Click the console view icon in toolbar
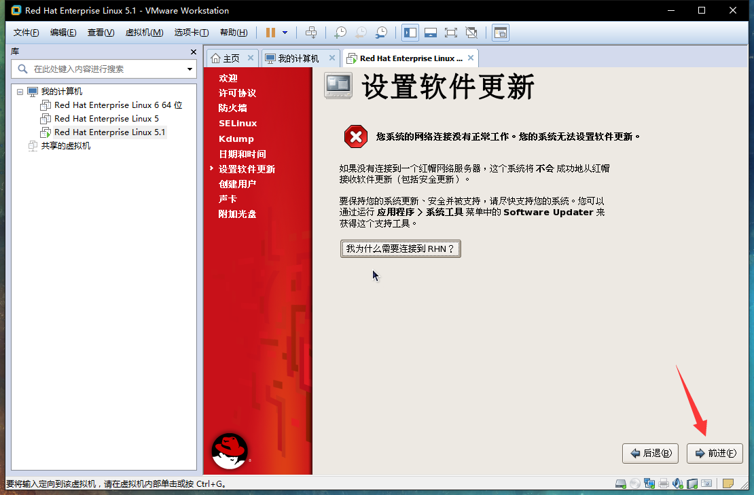Image resolution: width=754 pixels, height=495 pixels. click(501, 33)
